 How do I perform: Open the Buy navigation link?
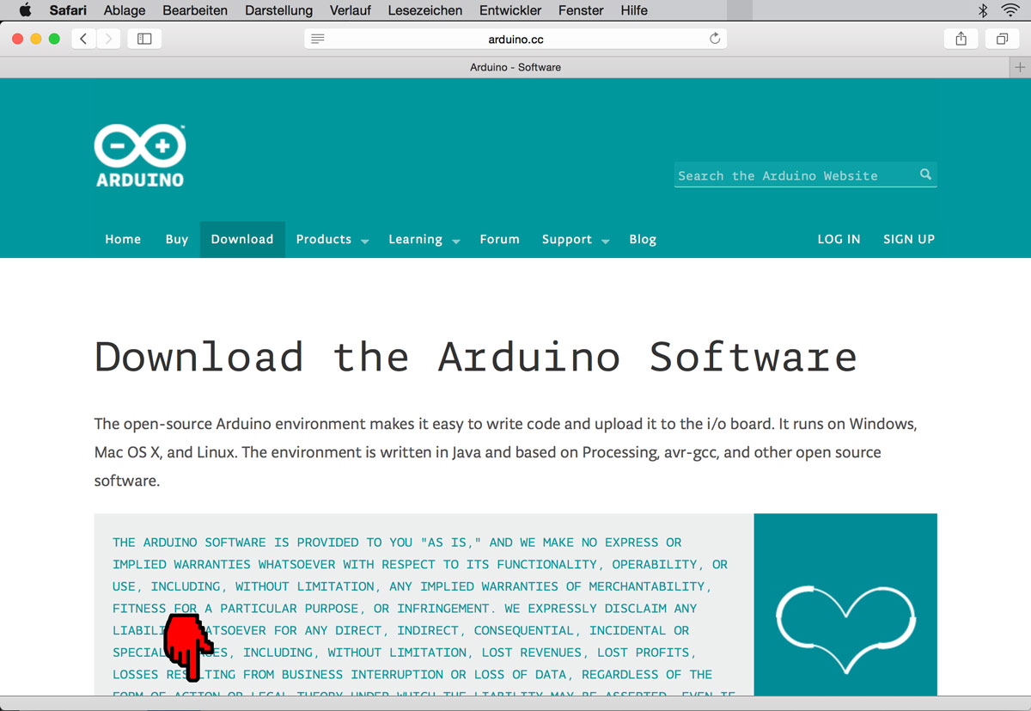point(177,239)
